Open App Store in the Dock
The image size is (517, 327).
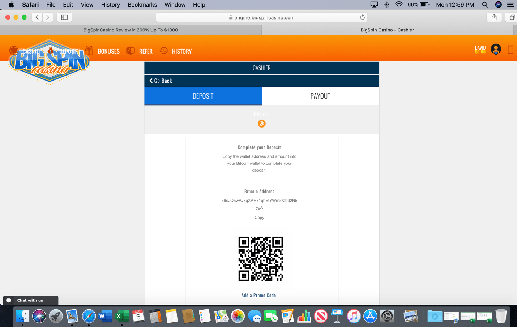(370, 316)
